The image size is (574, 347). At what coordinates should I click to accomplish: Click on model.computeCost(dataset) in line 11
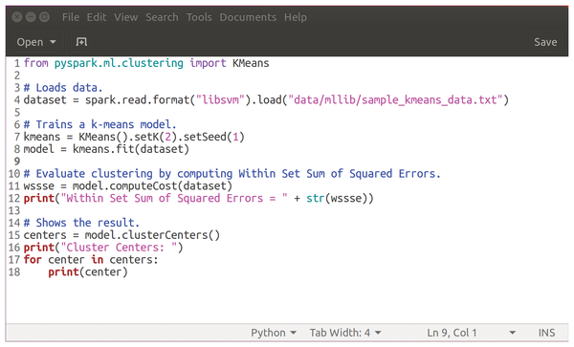(x=152, y=186)
